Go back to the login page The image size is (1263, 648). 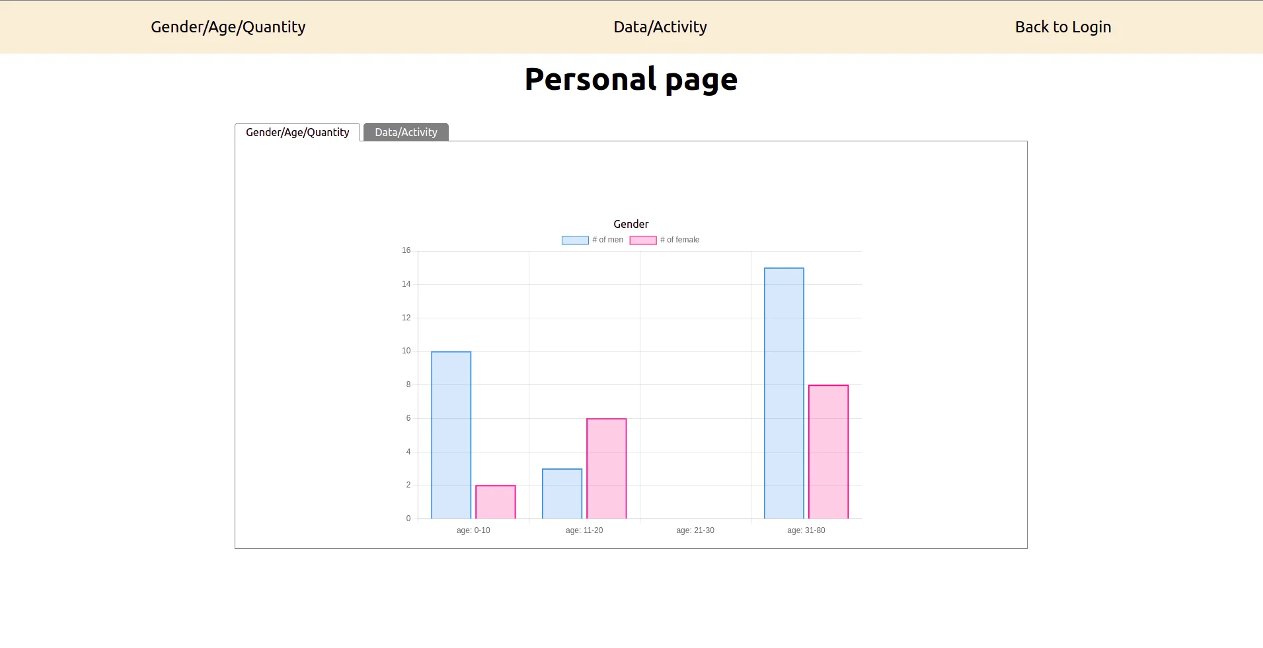[x=1062, y=27]
